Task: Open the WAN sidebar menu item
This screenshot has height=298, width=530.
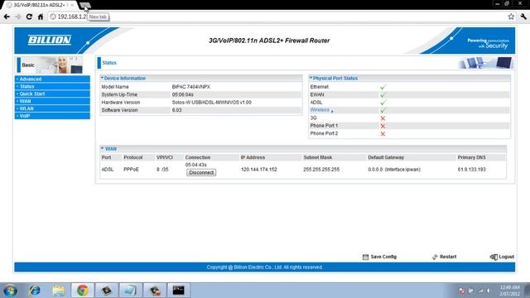Action: tap(52, 101)
